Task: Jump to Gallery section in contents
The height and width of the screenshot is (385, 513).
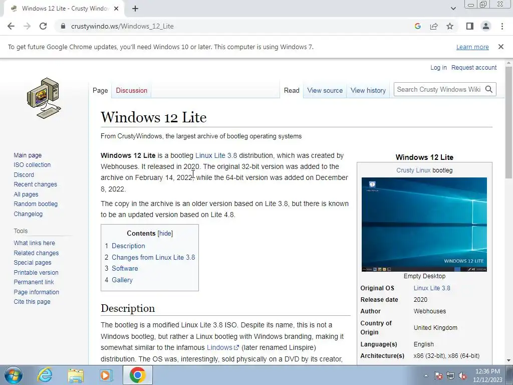Action: pos(122,280)
